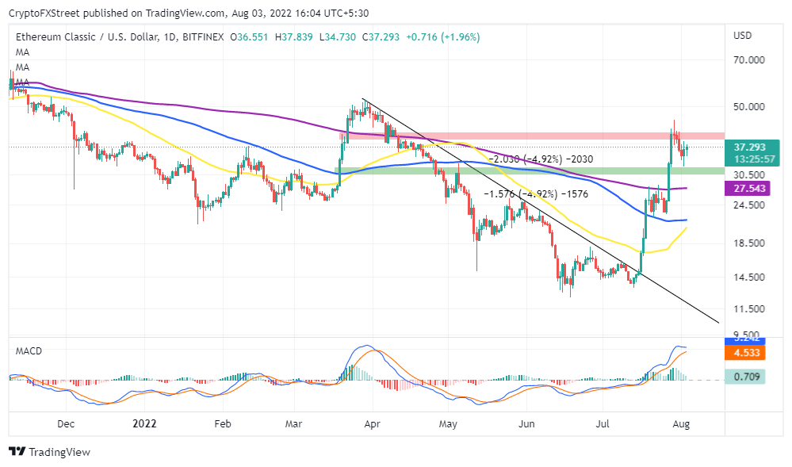Select the teal current price label 37.293
This screenshot has height=467, width=792.
tap(748, 147)
